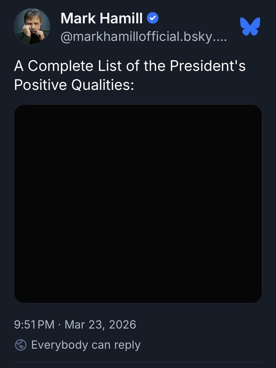Click the word "President's" in the post
Viewport: 276px width, 368px height.
[x=208, y=66]
